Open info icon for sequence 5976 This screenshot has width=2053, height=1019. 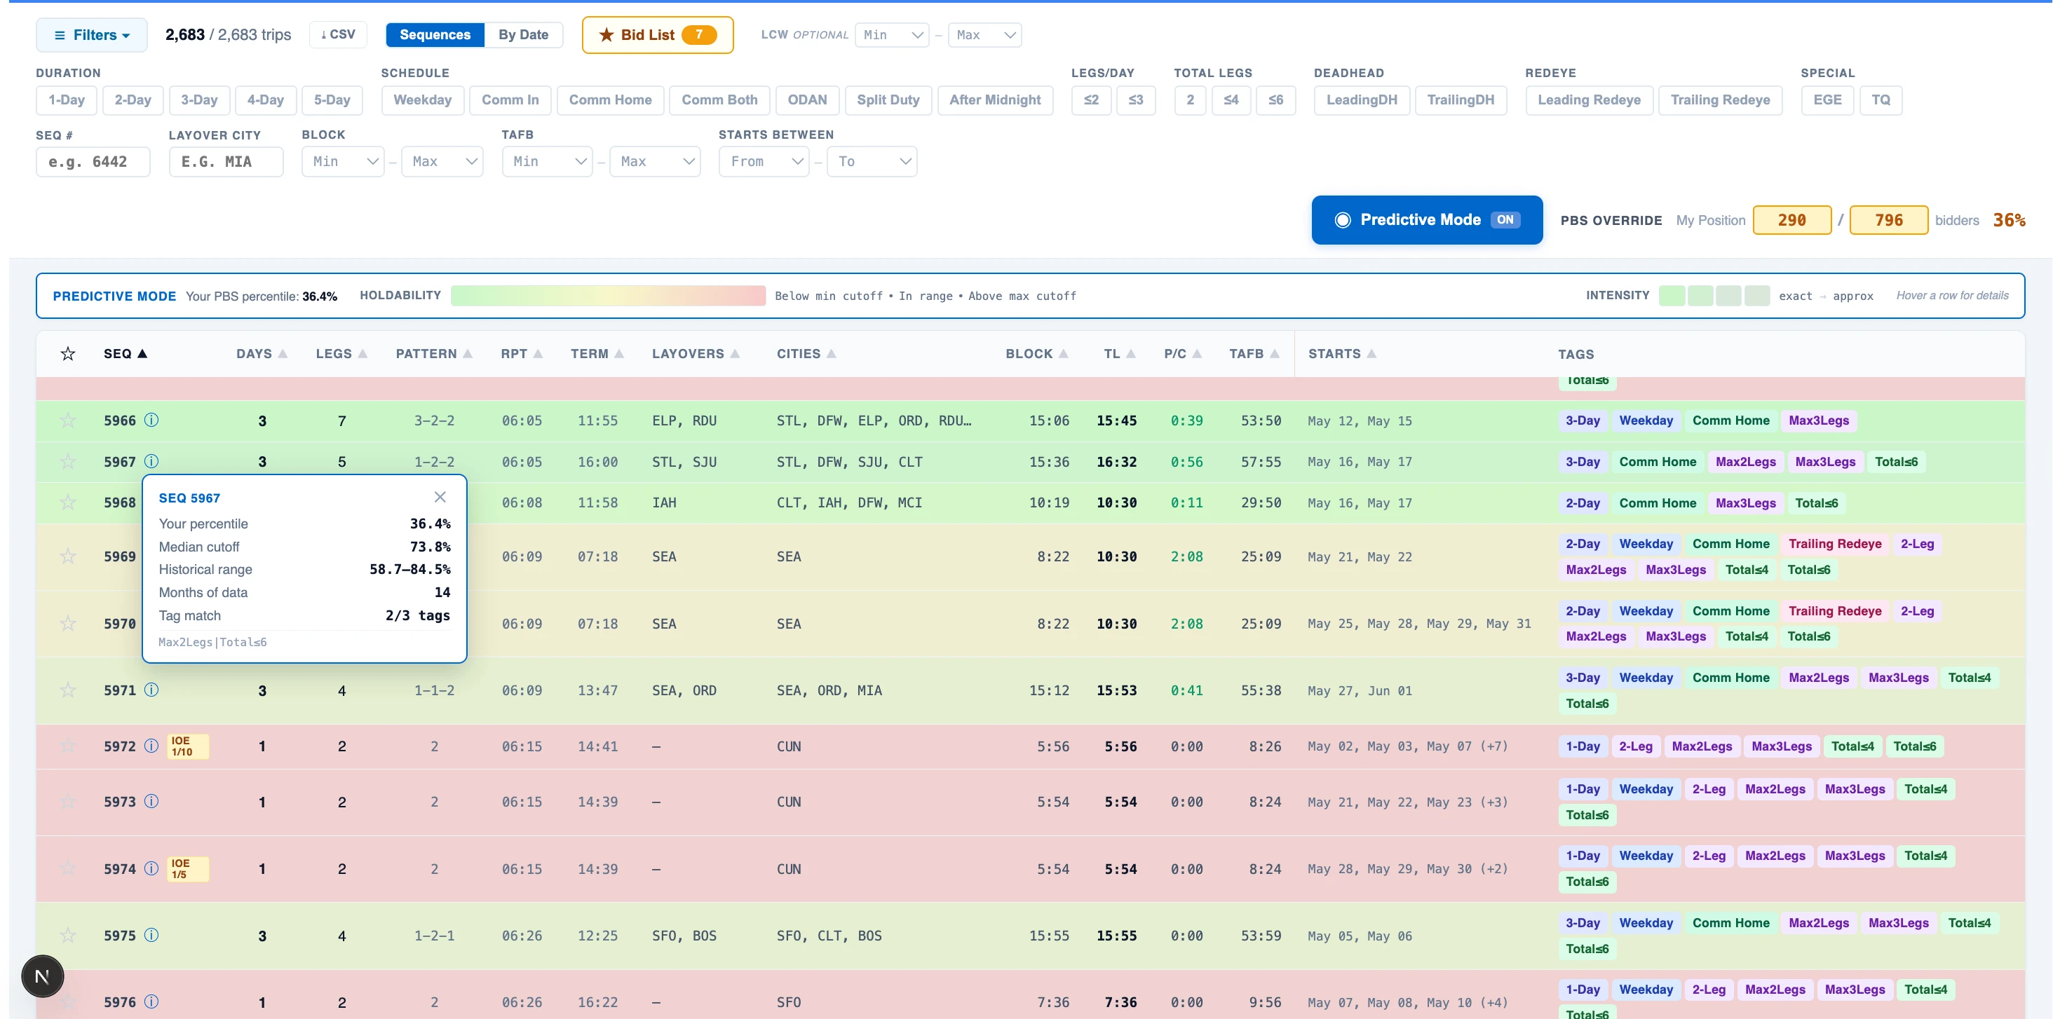(151, 1001)
